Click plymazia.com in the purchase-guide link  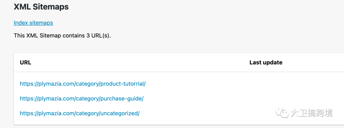coord(55,98)
